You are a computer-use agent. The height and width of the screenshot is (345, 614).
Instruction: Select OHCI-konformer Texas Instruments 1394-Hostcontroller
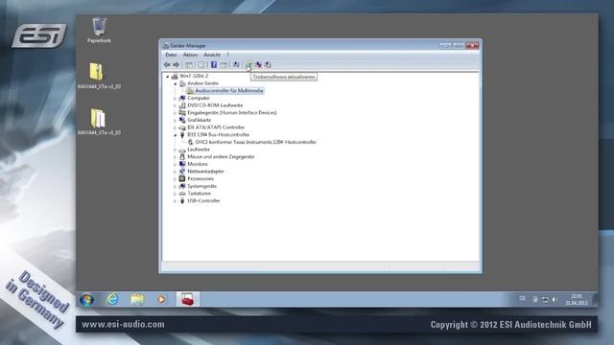[256, 142]
